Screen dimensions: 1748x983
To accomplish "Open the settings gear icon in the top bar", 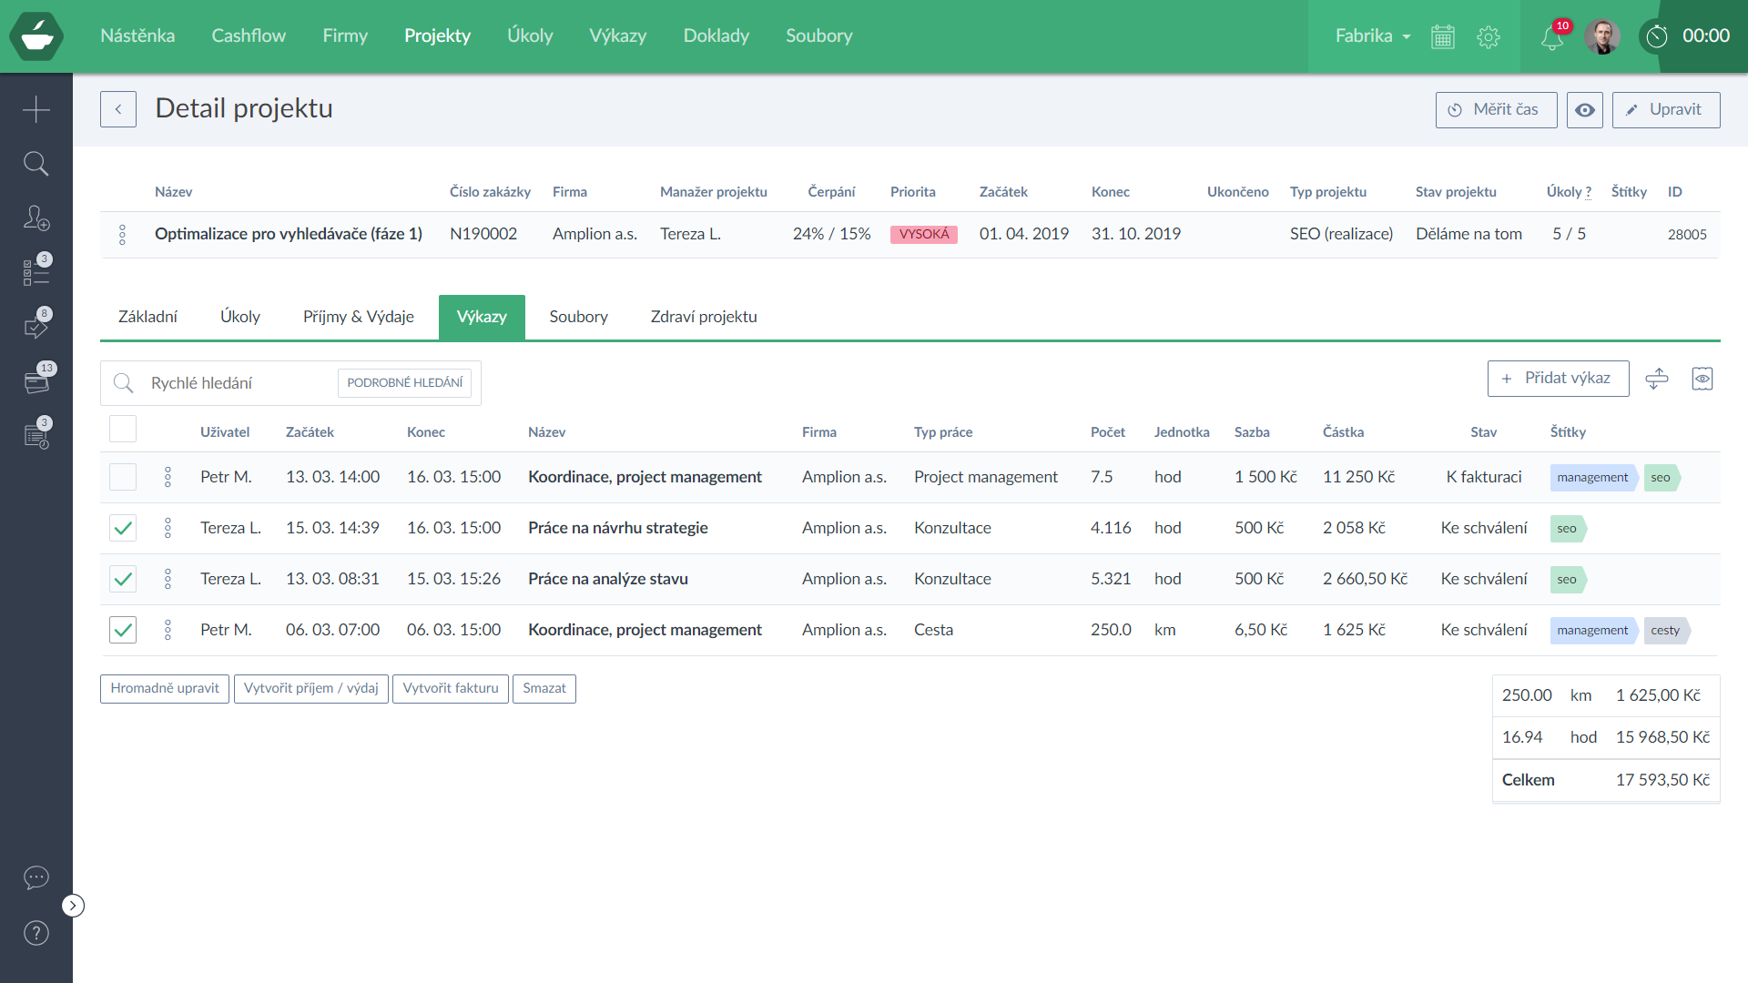I will click(1489, 36).
